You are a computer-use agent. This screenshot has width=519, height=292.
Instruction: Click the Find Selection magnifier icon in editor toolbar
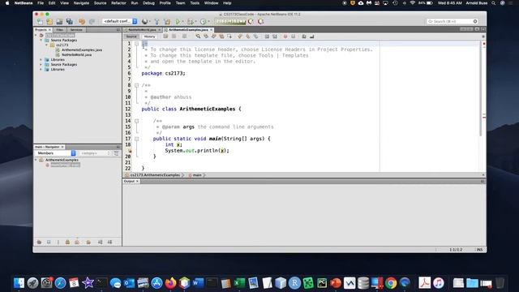[198, 36]
